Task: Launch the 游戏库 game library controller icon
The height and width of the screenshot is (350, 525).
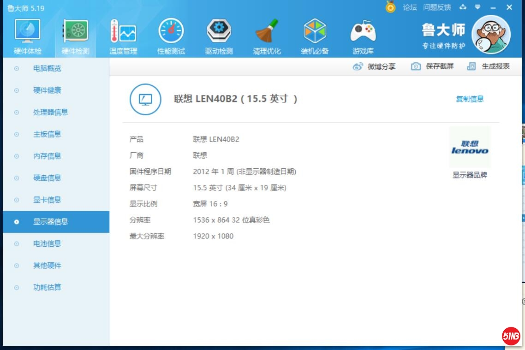Action: pyautogui.click(x=363, y=32)
